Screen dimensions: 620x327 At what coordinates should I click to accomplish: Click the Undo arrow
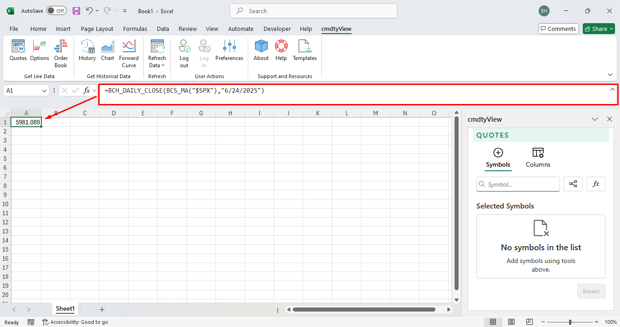pos(90,11)
